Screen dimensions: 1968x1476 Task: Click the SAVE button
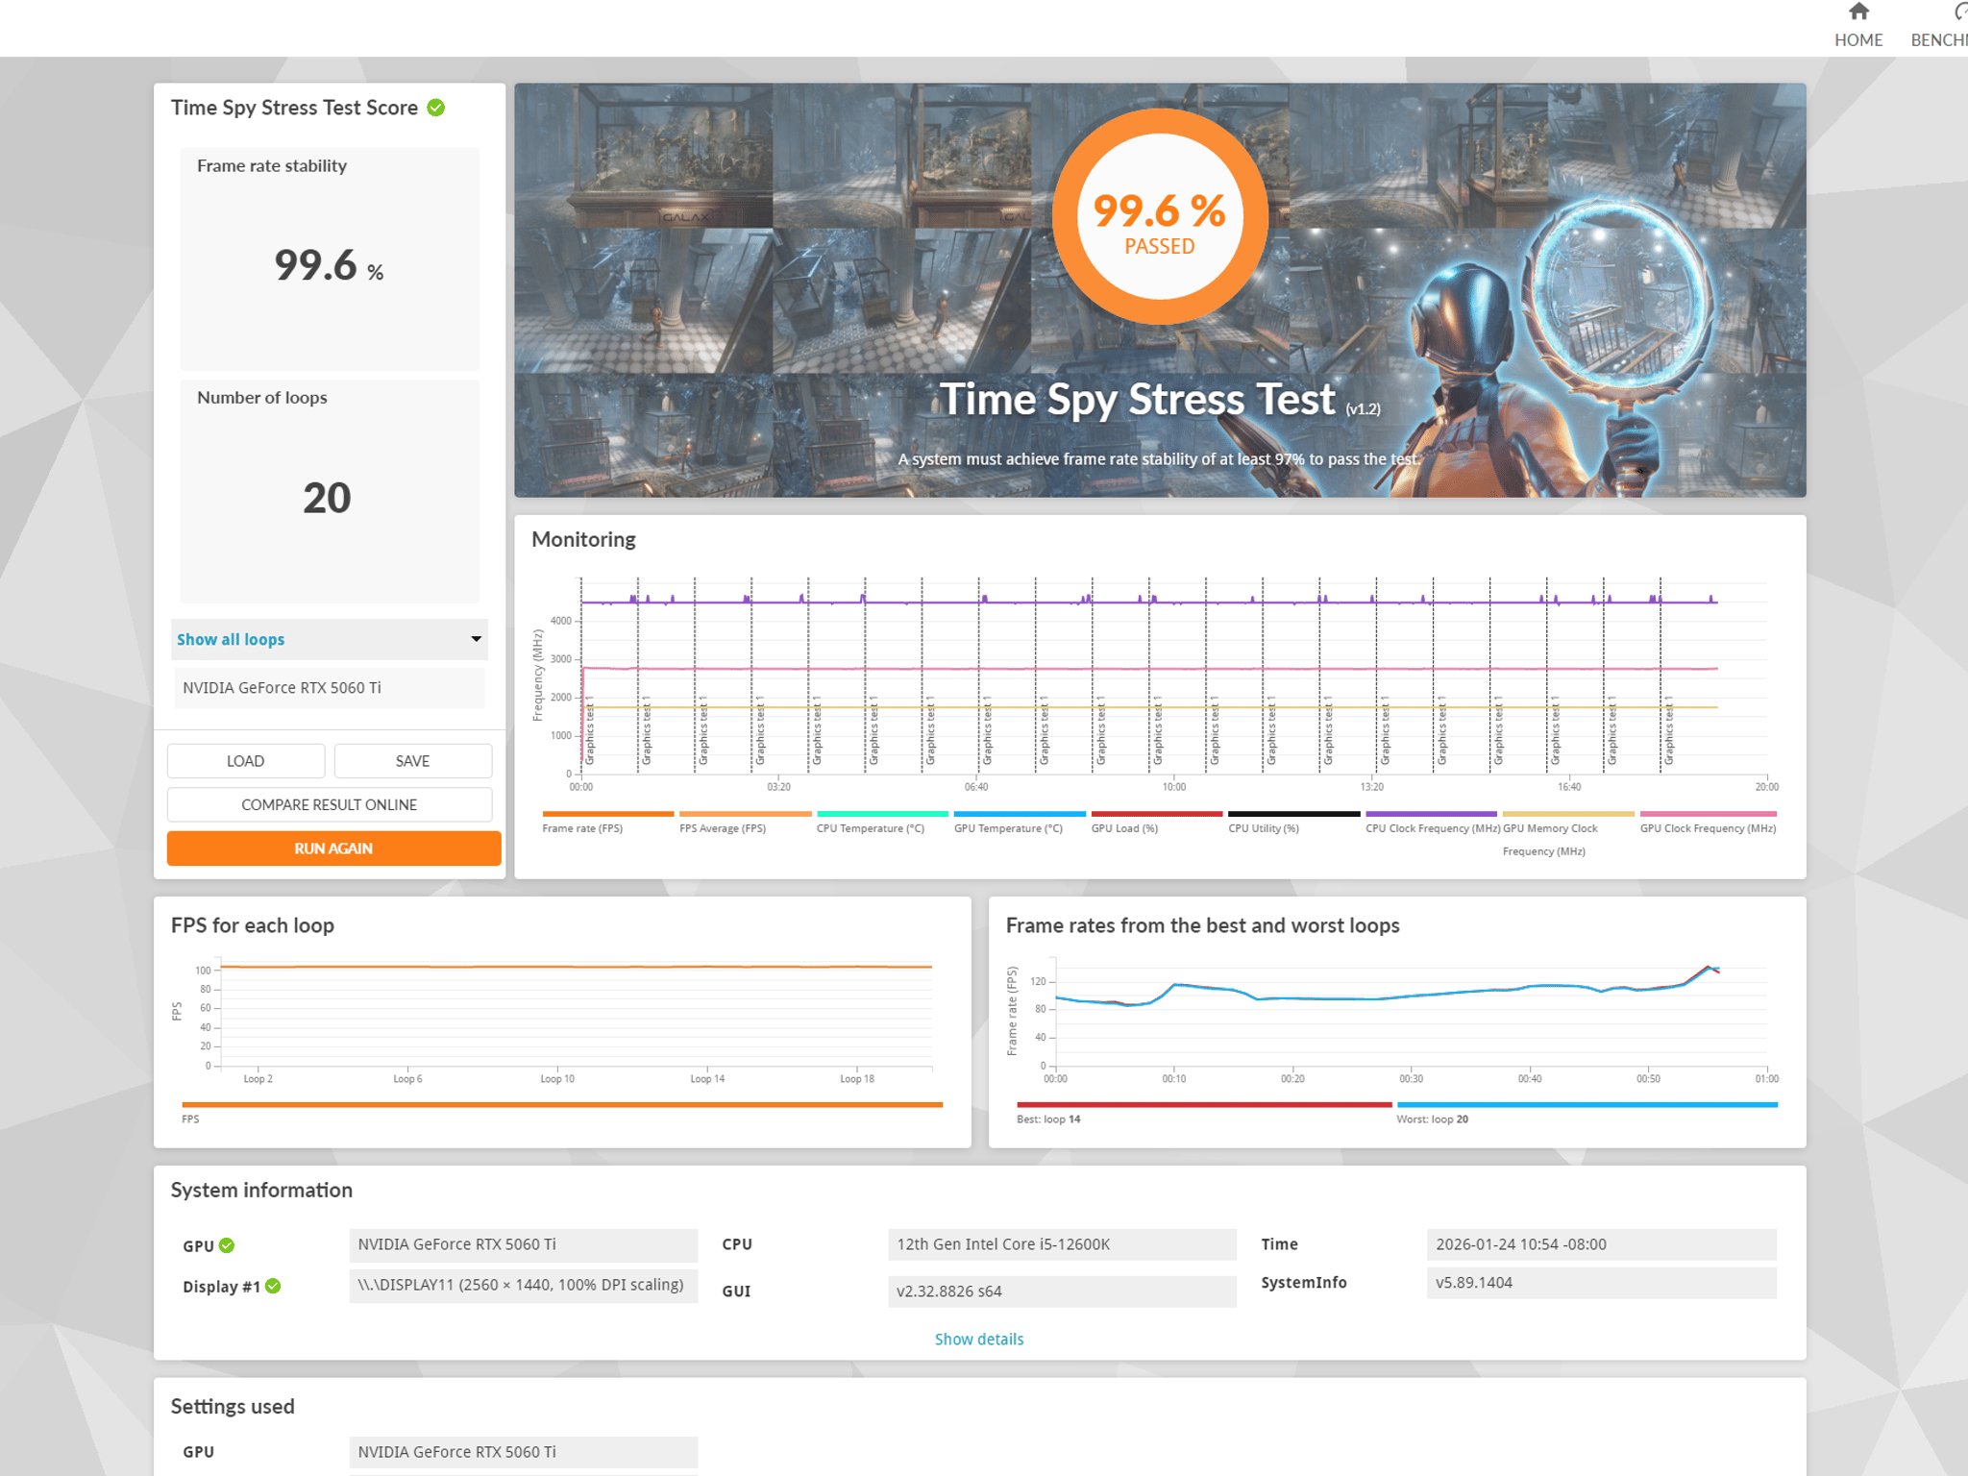tap(413, 761)
